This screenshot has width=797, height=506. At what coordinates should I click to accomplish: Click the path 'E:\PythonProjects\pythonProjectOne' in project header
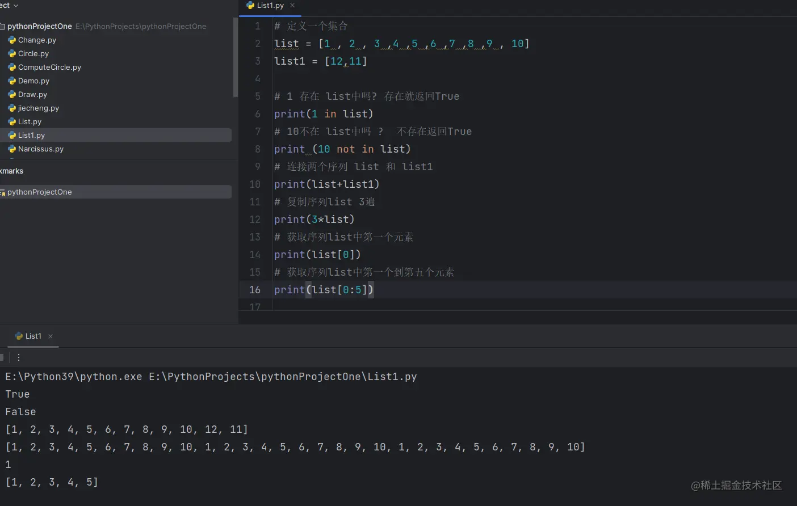(x=141, y=27)
